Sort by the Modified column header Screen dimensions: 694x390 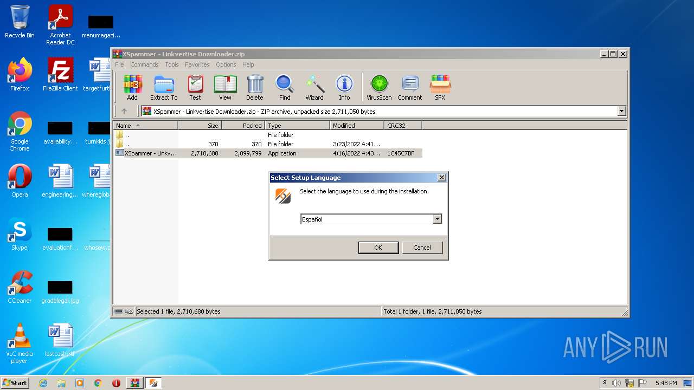(357, 125)
